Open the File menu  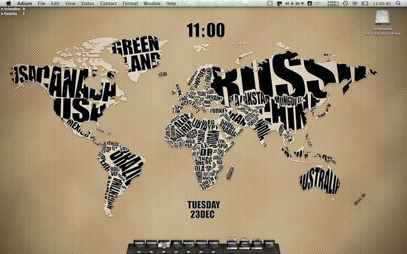pos(41,3)
